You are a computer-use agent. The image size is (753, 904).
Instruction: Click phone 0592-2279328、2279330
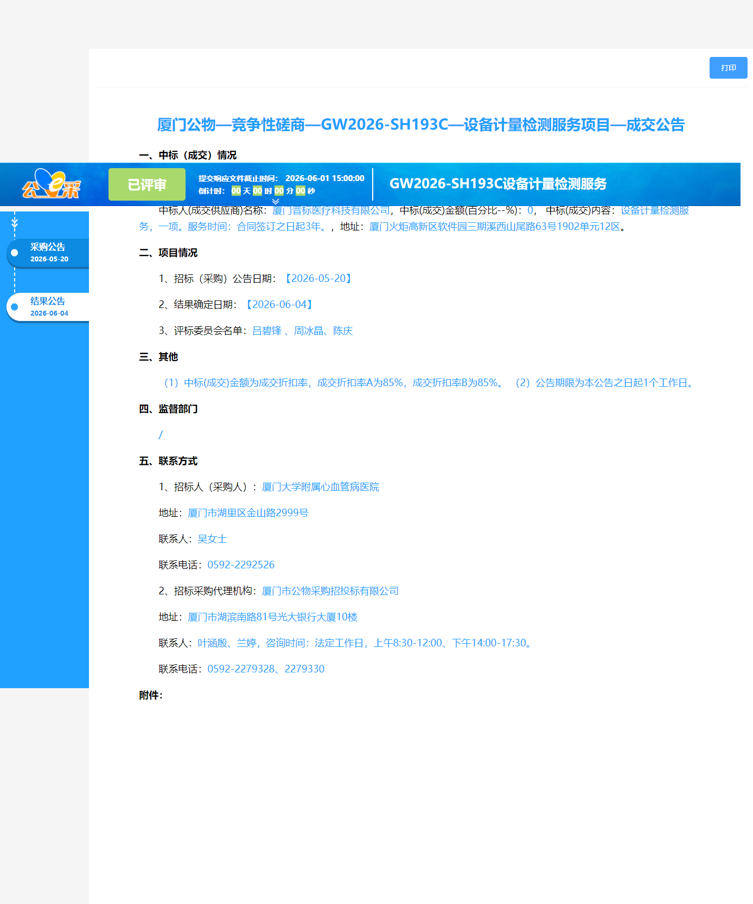coord(266,669)
